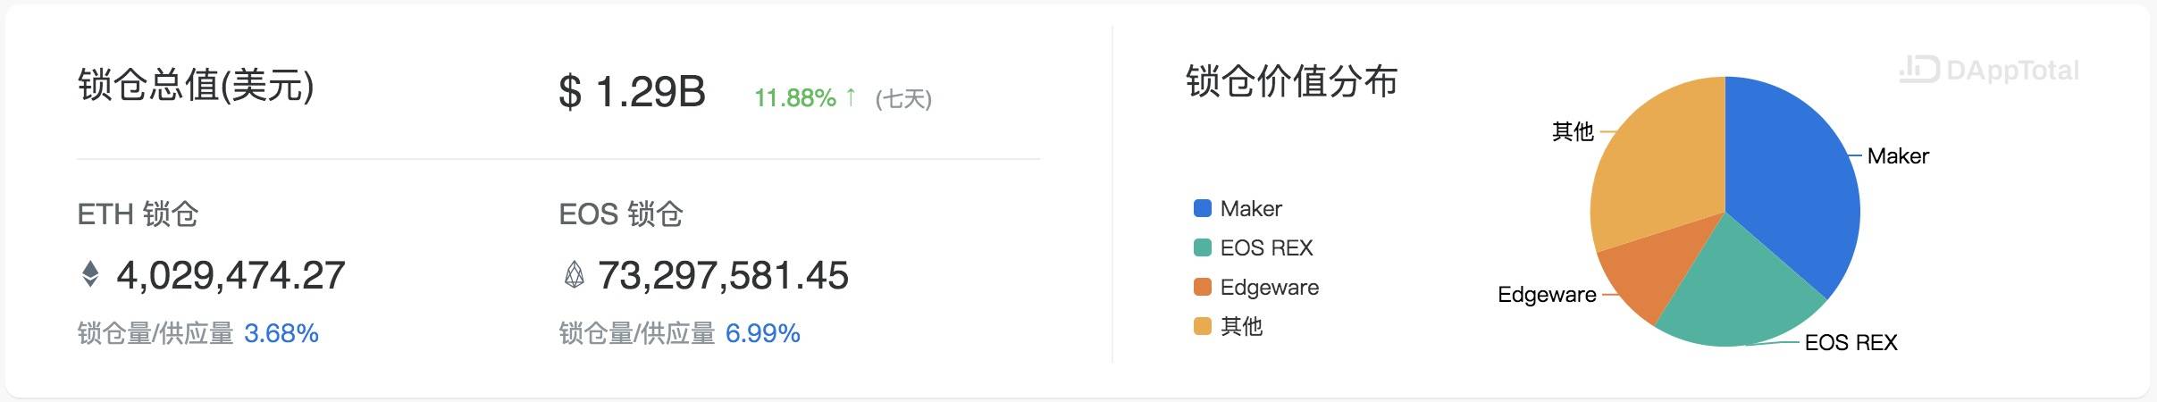Click the DAppTotal watermark logo
Viewport: 2157px width, 402px height.
tap(1989, 70)
